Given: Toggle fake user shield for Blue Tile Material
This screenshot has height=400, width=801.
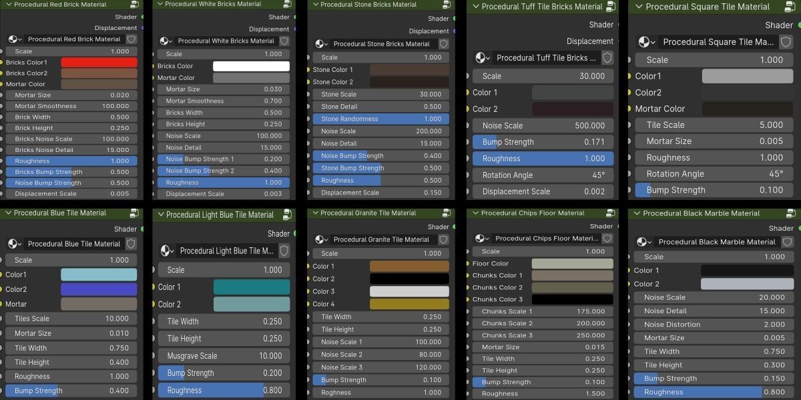Looking at the screenshot, I should click(131, 244).
